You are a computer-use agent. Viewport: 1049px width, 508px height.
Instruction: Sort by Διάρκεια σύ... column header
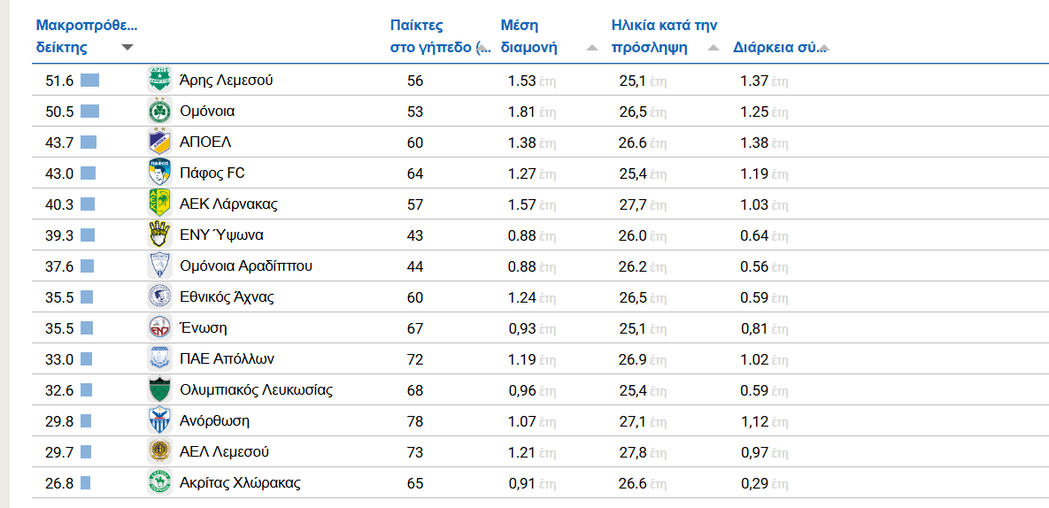click(779, 48)
